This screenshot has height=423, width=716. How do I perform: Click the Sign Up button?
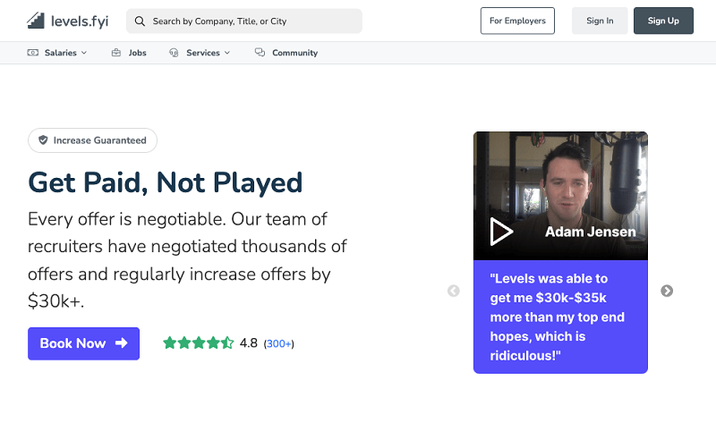[x=663, y=21]
